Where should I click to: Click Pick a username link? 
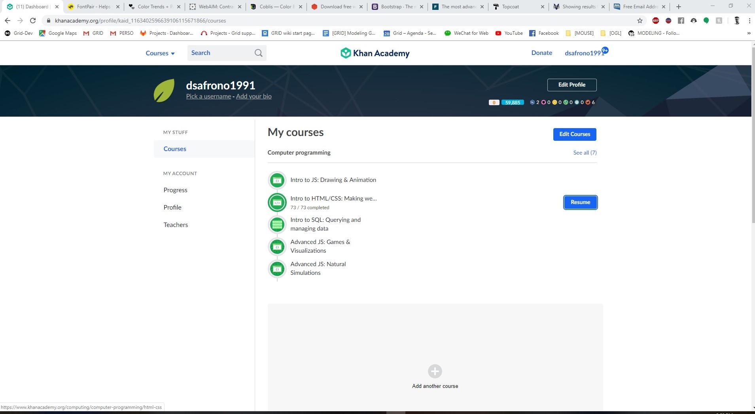point(208,96)
